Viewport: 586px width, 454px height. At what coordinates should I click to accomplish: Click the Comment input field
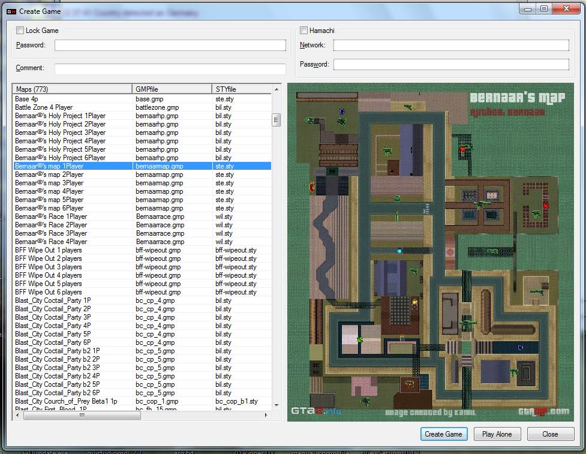point(170,68)
